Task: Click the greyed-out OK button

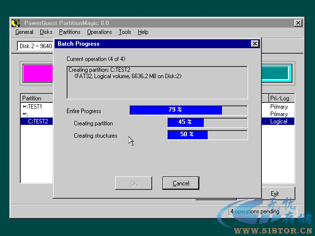Action: (133, 183)
